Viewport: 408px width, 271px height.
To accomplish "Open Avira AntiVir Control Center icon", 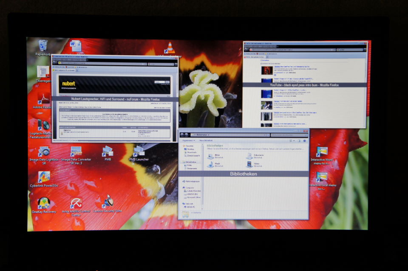I will 76,203.
